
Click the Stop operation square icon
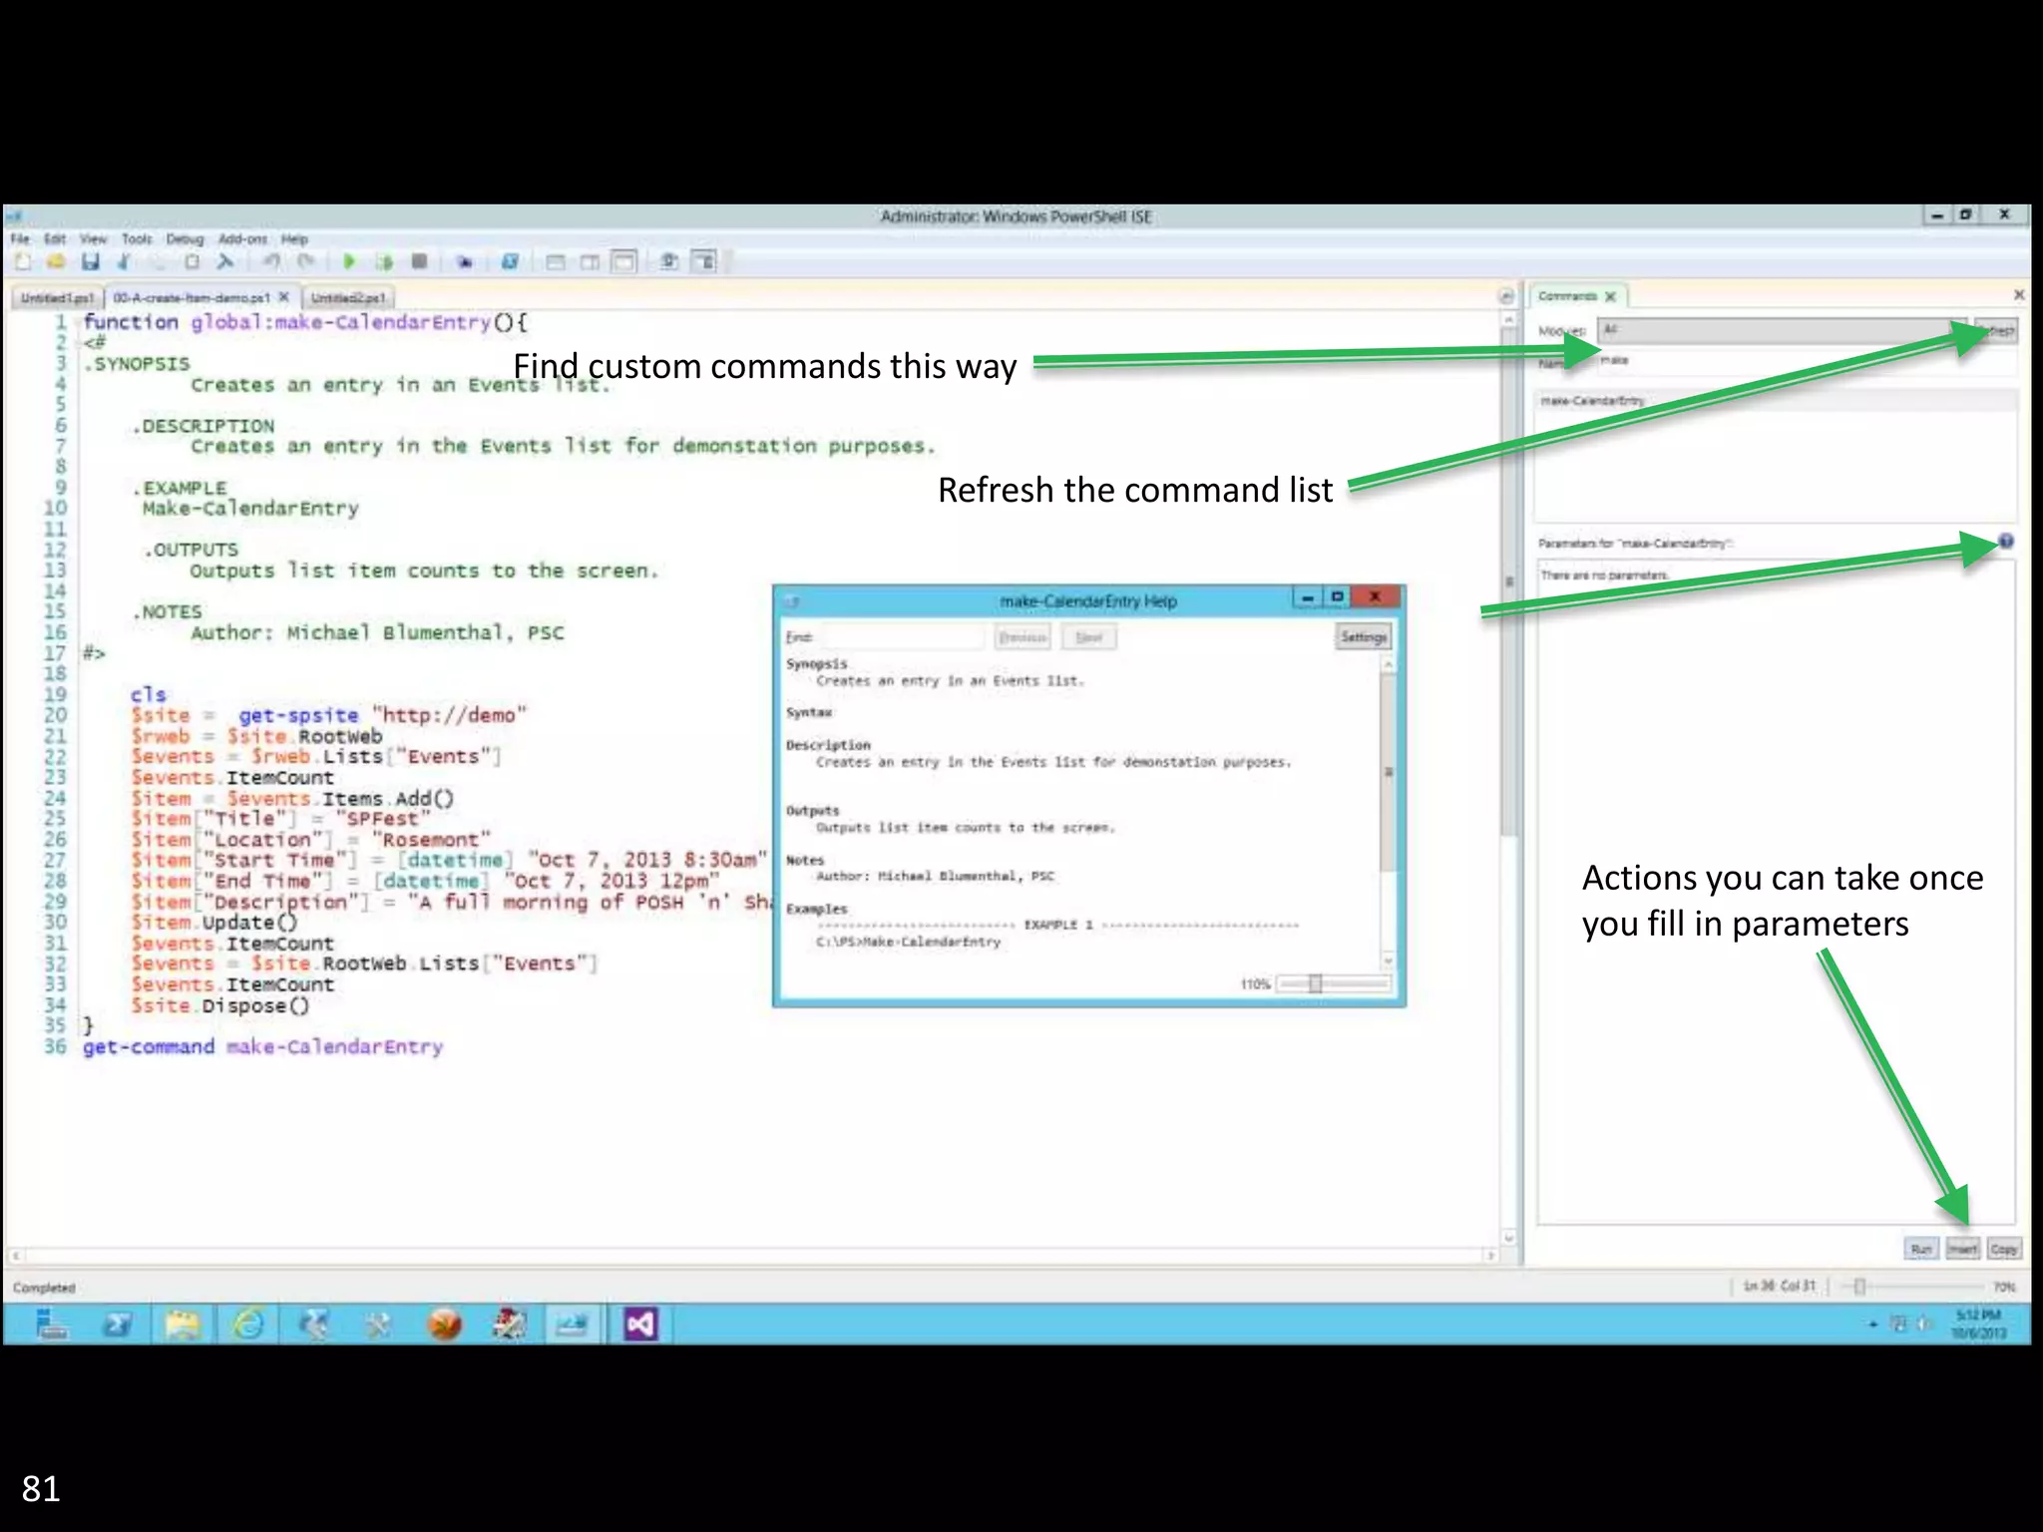click(x=419, y=261)
